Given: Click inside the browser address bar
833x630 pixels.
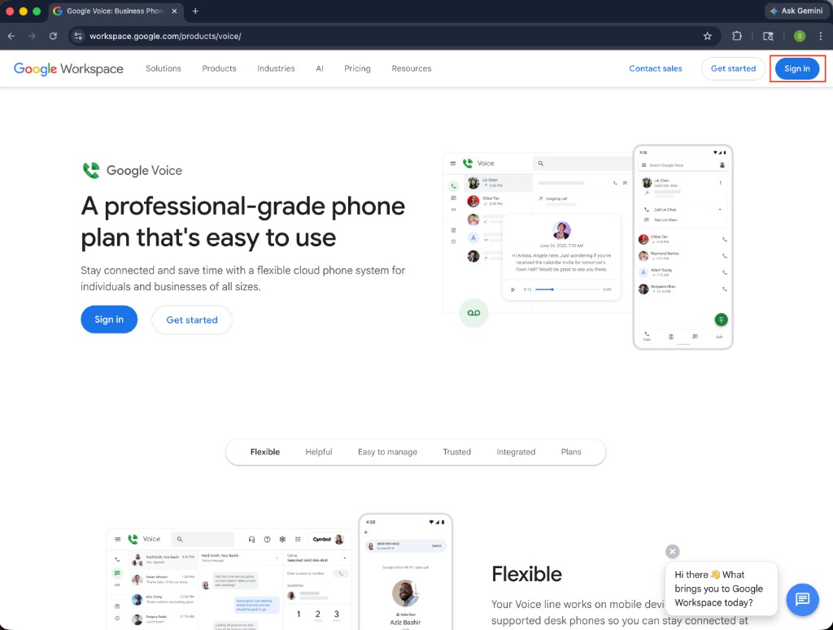Looking at the screenshot, I should pos(325,36).
